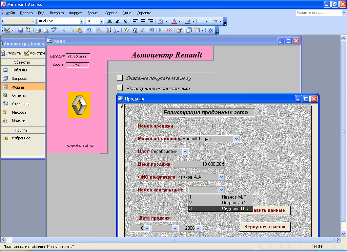Click the New Record icon
The height and width of the screenshot is (251, 347).
pyautogui.click(x=162, y=30)
